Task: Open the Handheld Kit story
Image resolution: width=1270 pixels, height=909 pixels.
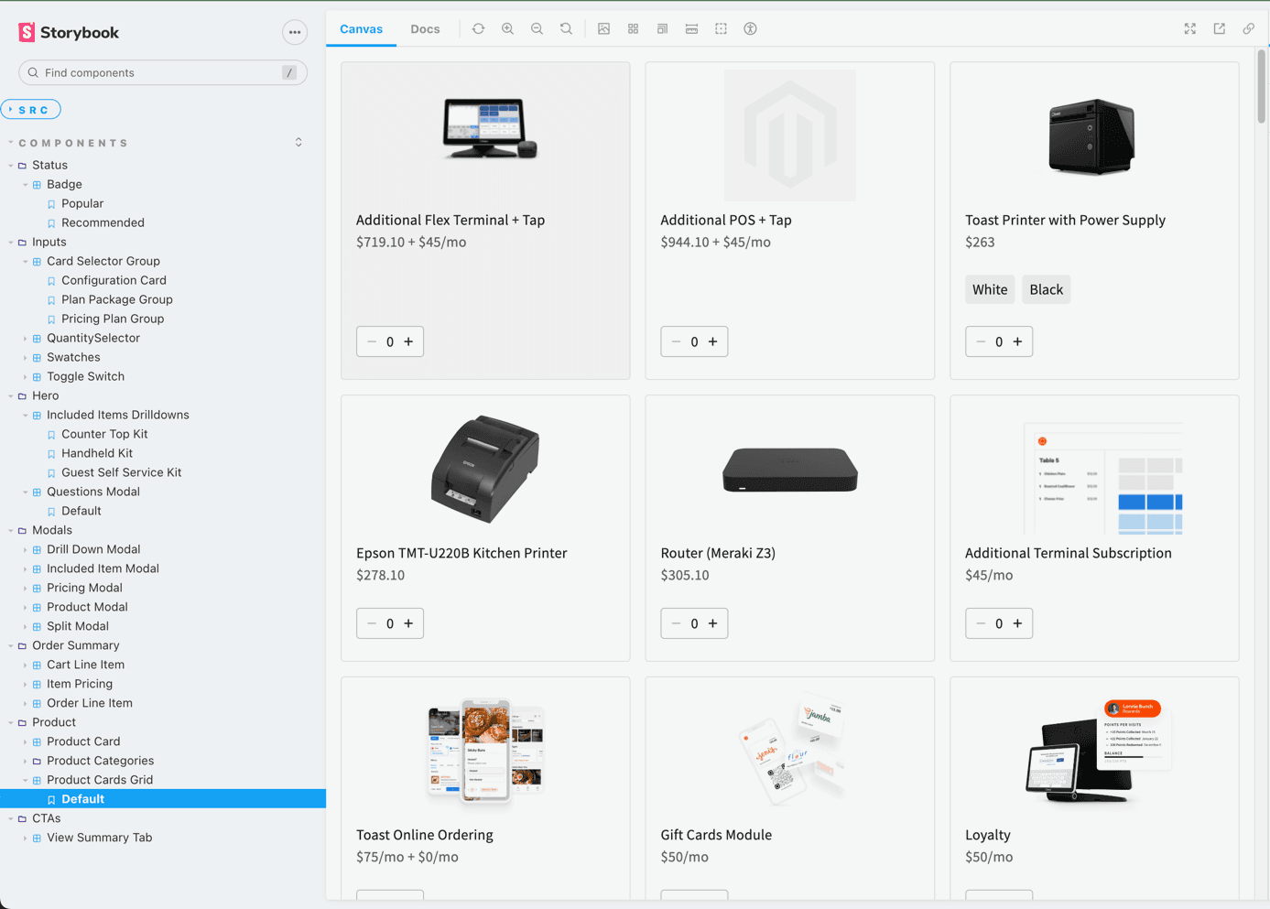Action: 97,453
